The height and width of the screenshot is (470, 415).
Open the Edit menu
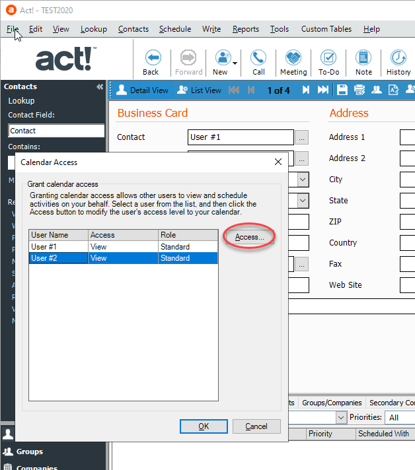coord(36,29)
